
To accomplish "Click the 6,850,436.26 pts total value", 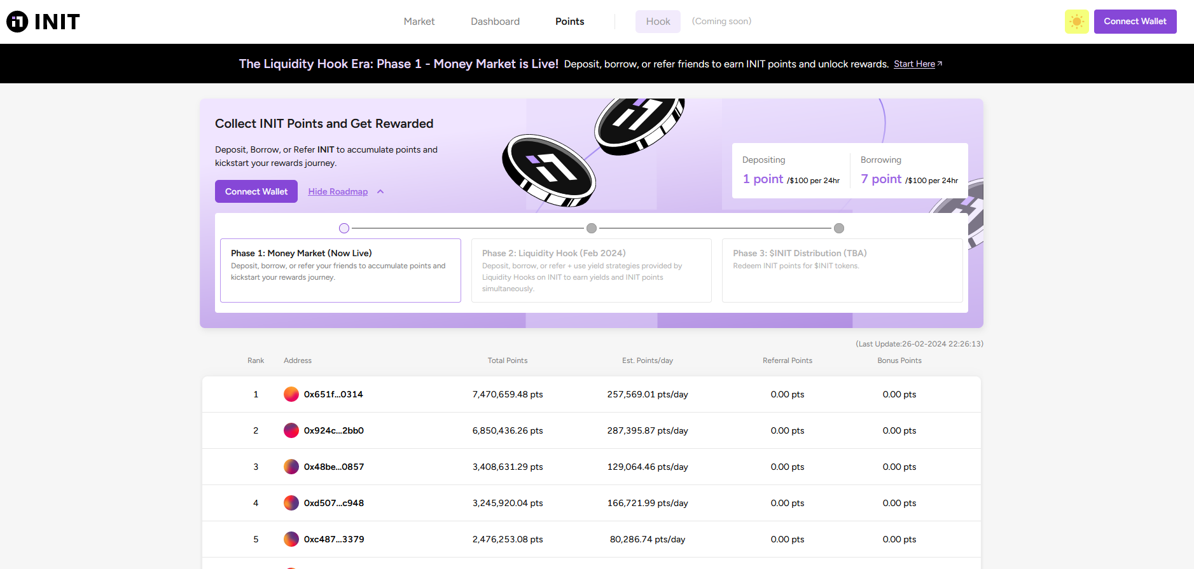I will point(508,430).
